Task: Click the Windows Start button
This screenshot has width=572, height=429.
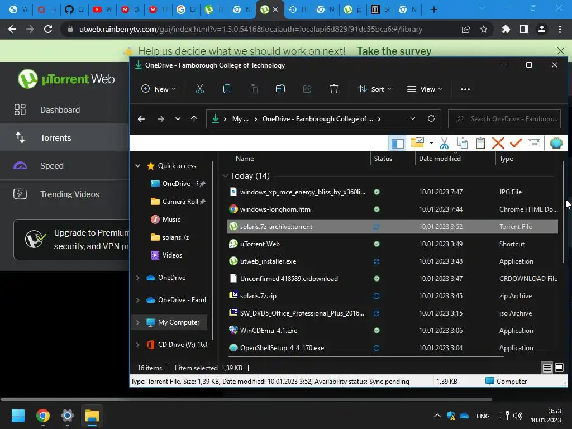Action: point(18,416)
